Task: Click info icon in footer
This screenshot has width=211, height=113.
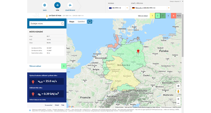Action: tap(30, 110)
